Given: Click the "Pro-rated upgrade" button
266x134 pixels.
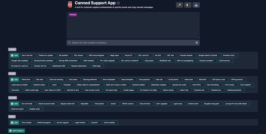Looking at the screenshot, I should [x=109, y=61].
